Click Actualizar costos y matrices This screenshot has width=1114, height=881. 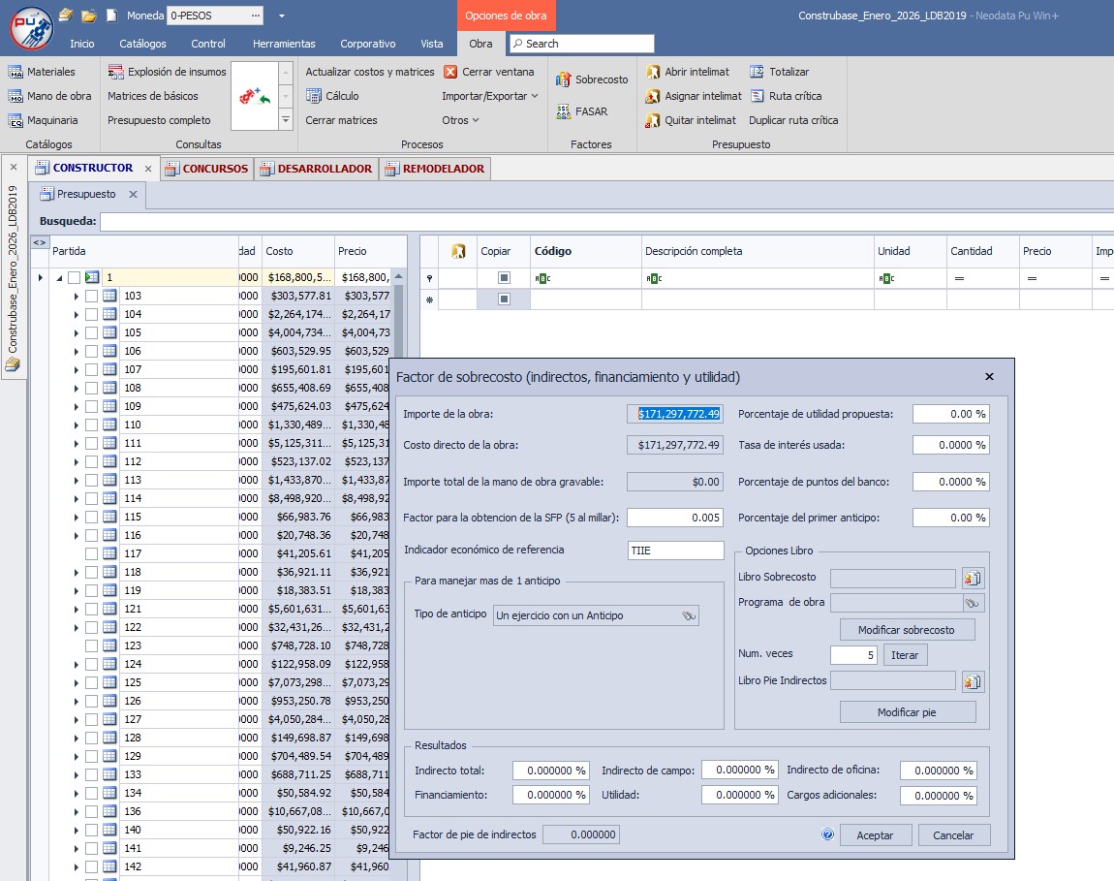(x=369, y=72)
